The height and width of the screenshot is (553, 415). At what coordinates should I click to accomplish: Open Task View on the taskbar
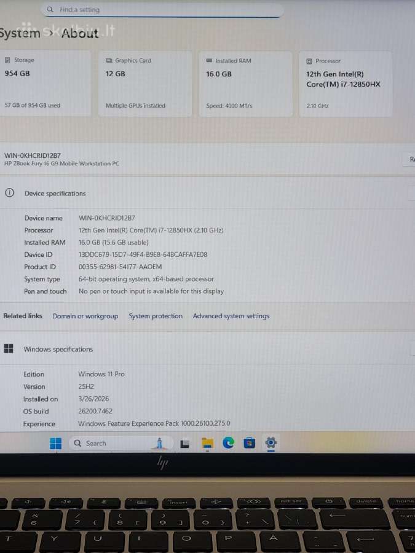click(x=184, y=444)
